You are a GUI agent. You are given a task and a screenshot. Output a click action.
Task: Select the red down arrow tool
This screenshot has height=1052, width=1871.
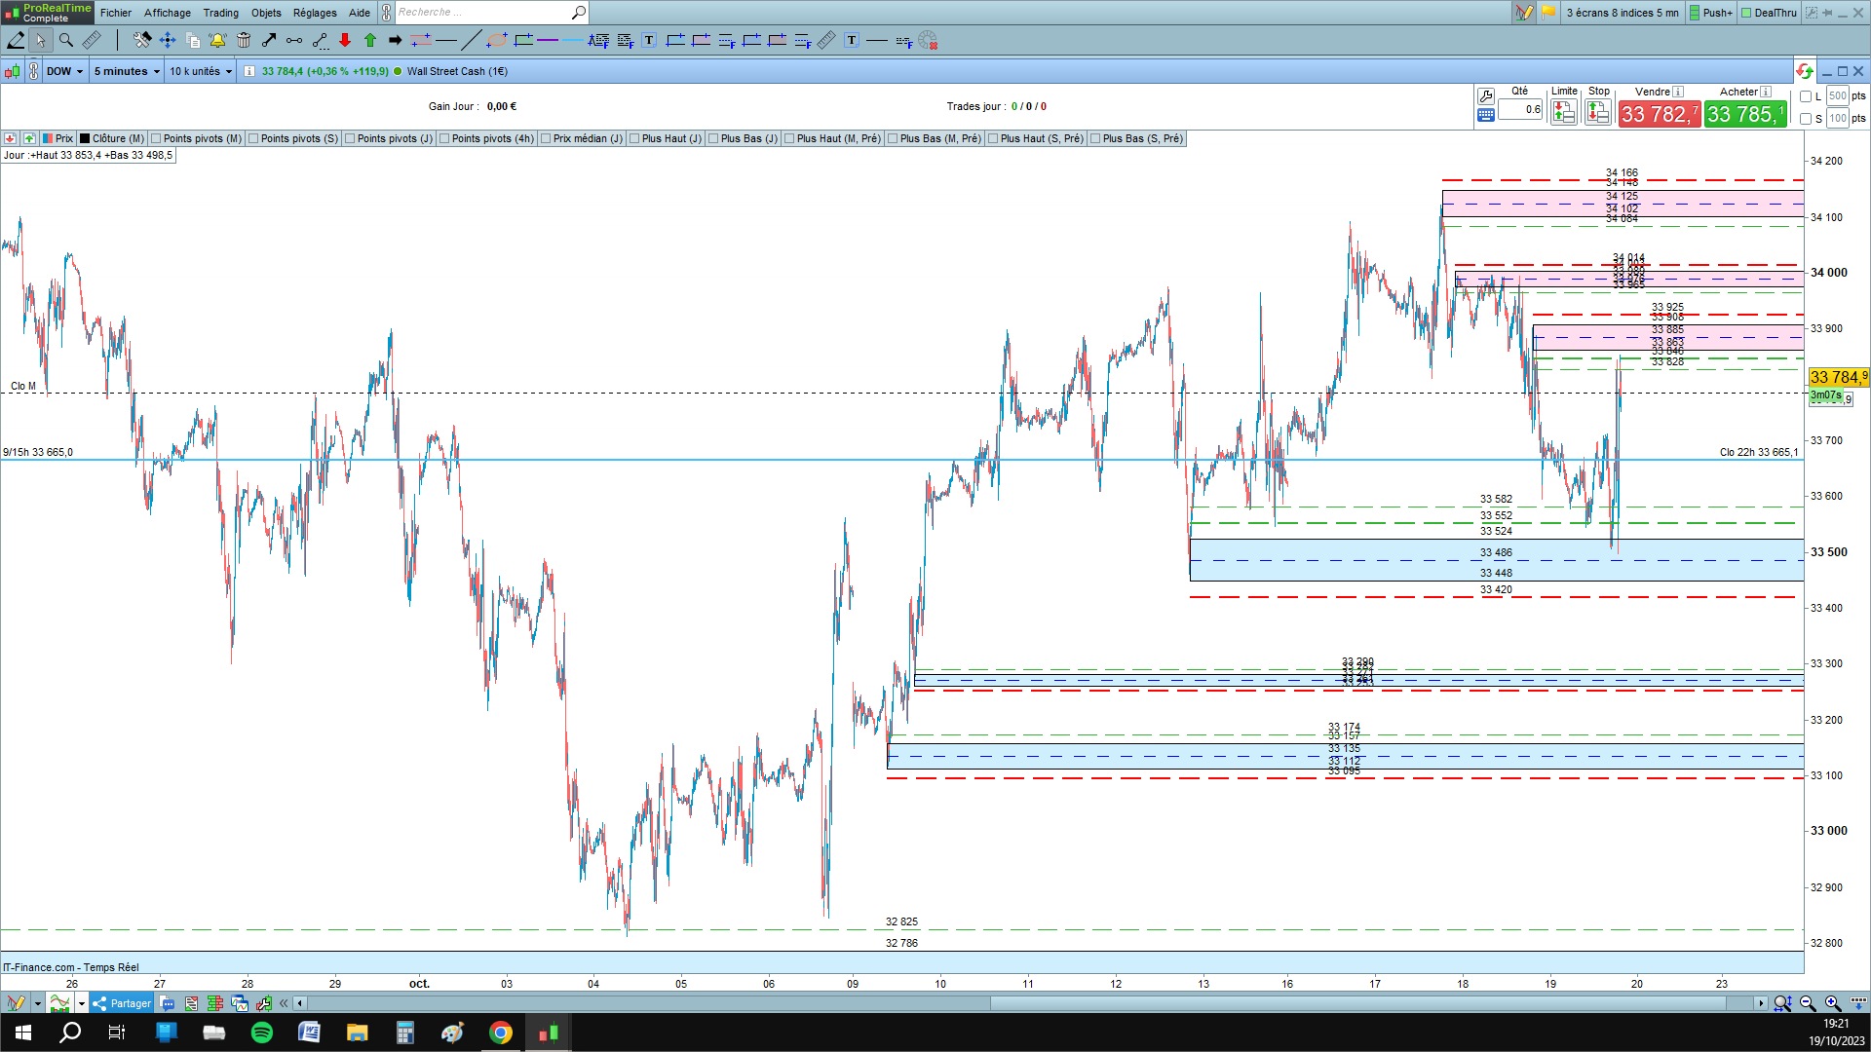pyautogui.click(x=345, y=40)
